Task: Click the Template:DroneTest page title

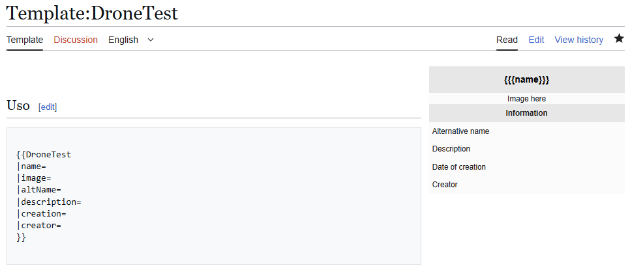Action: click(x=92, y=13)
